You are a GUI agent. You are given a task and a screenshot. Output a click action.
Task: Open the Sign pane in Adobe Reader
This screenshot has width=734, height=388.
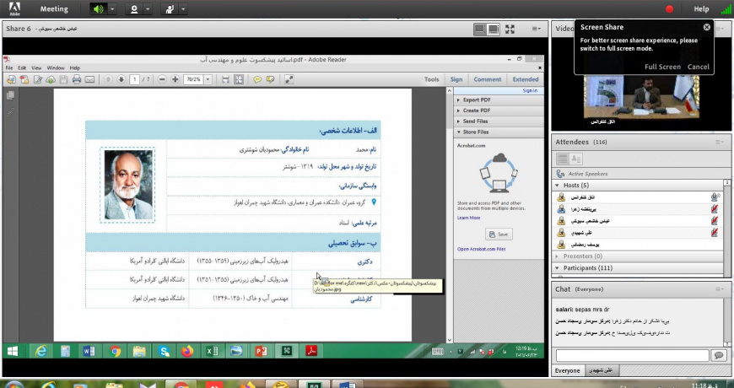[x=456, y=79]
